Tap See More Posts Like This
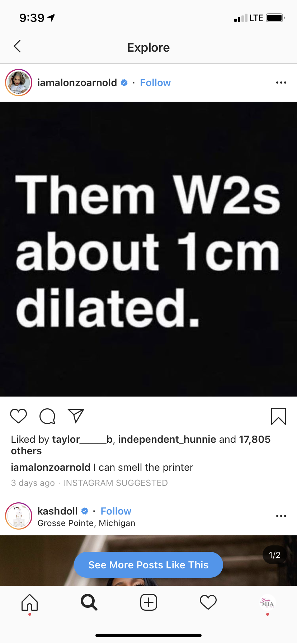Image resolution: width=297 pixels, height=643 pixels. pyautogui.click(x=148, y=565)
